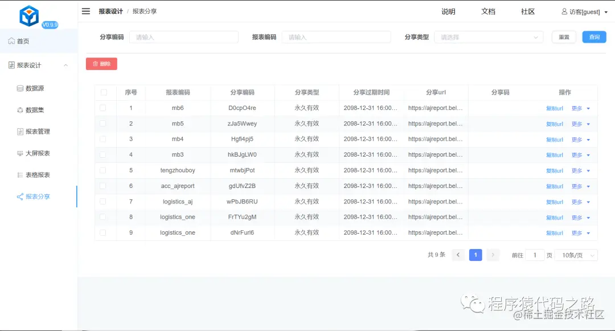This screenshot has width=615, height=331.
Task: Click the 重置 reset button
Action: (564, 37)
